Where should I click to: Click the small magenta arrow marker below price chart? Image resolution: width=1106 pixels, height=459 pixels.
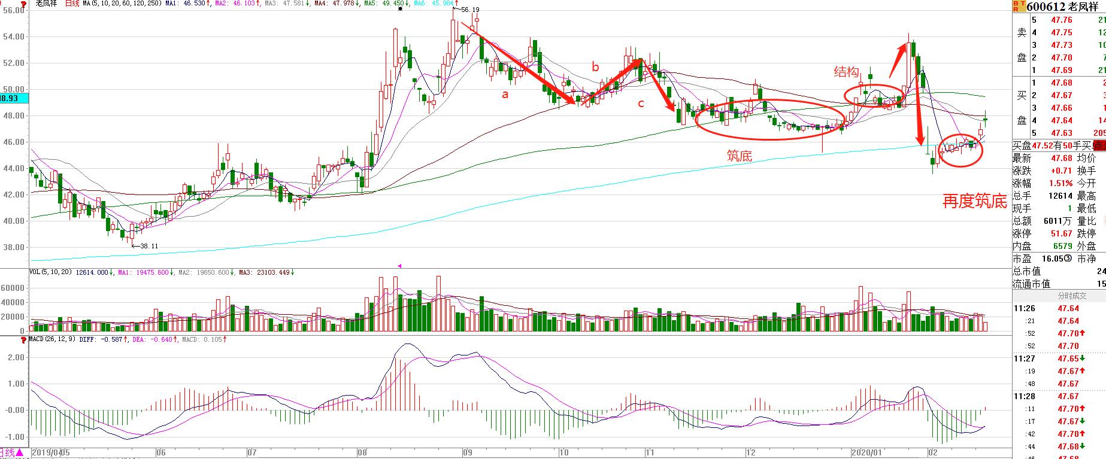pos(399,266)
